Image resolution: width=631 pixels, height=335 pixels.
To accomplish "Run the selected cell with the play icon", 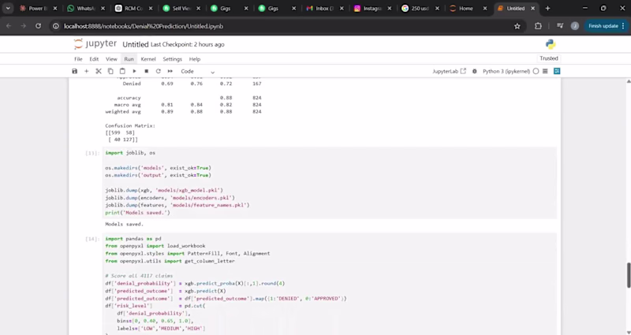I will 134,71.
